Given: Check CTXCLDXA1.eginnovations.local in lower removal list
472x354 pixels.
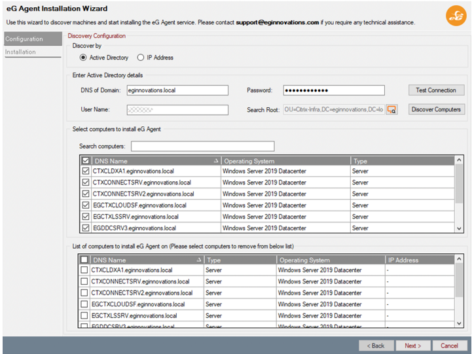Looking at the screenshot, I should tap(84, 270).
